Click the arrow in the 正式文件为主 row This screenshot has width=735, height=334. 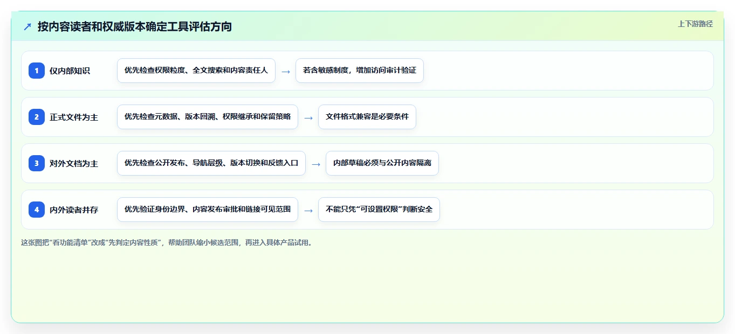click(x=308, y=117)
